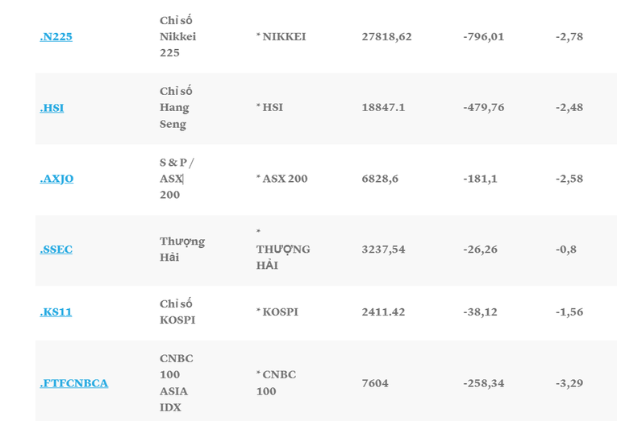This screenshot has width=617, height=421.
Task: Open the .KS11 symbol link
Action: click(56, 312)
